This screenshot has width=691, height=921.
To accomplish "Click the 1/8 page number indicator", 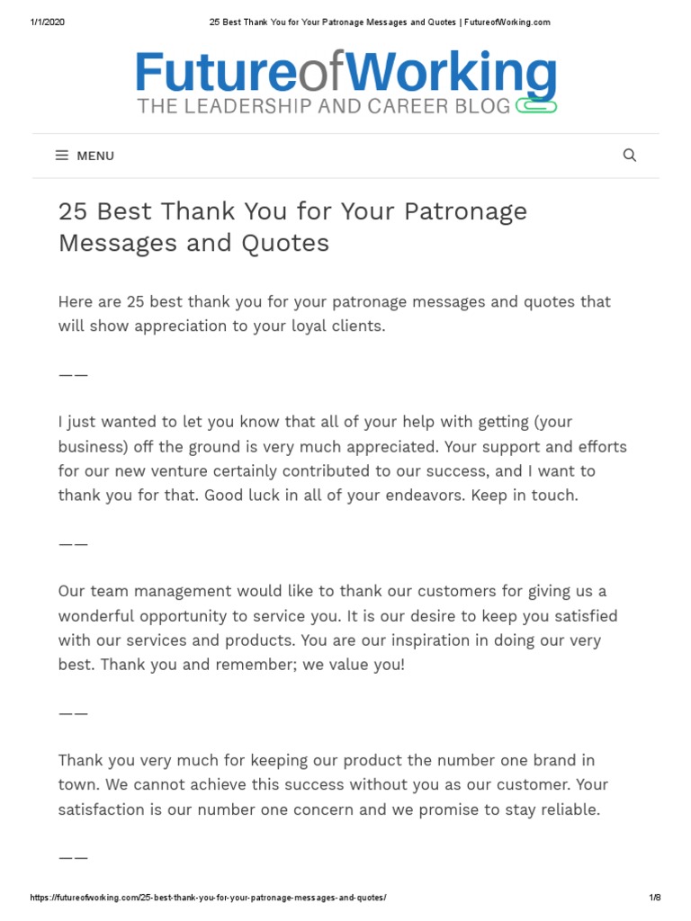I will 654,898.
